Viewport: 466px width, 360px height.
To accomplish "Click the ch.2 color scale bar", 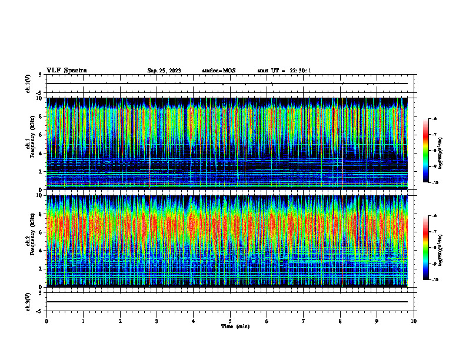I will click(426, 248).
